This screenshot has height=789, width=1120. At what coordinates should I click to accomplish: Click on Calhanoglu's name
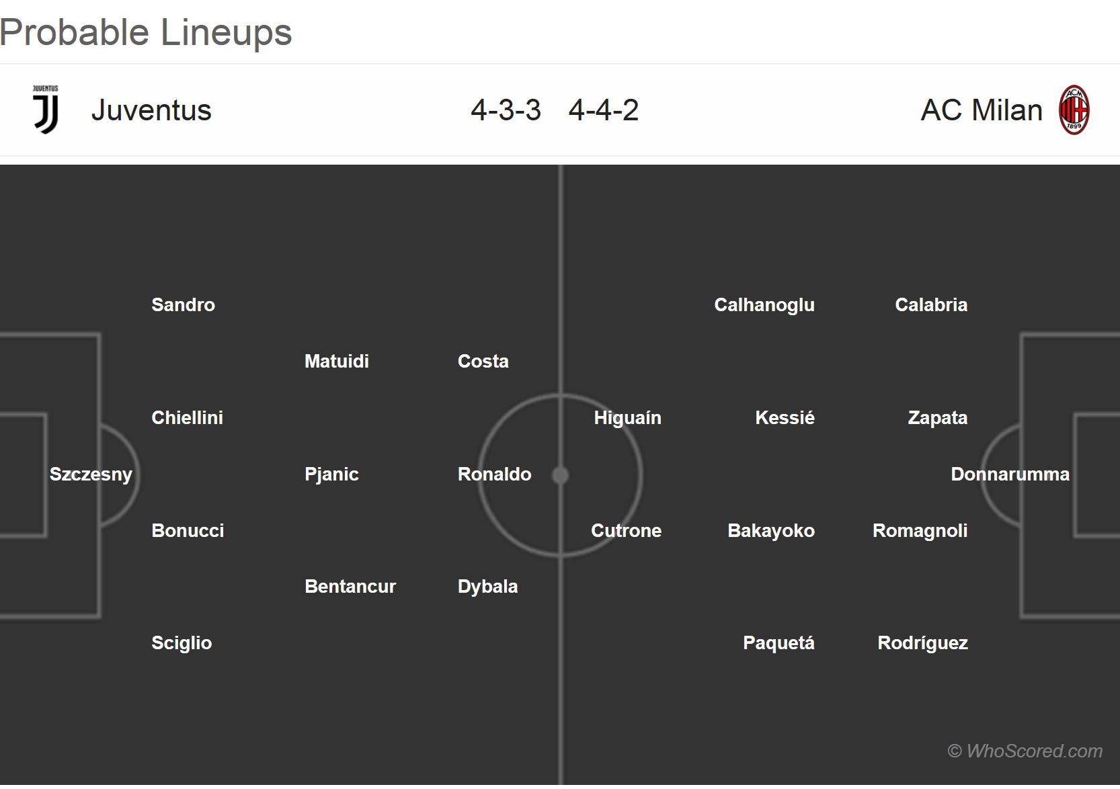pos(764,305)
